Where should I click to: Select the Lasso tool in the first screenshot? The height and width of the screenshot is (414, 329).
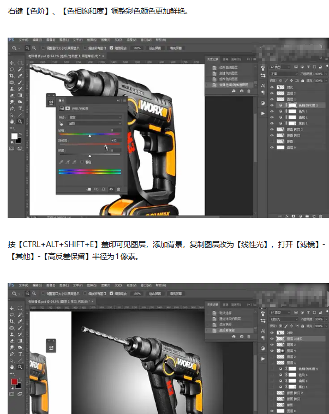11,69
